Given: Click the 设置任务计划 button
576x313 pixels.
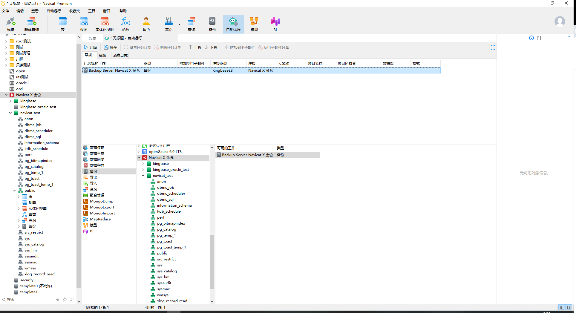Looking at the screenshot, I should pyautogui.click(x=137, y=47).
